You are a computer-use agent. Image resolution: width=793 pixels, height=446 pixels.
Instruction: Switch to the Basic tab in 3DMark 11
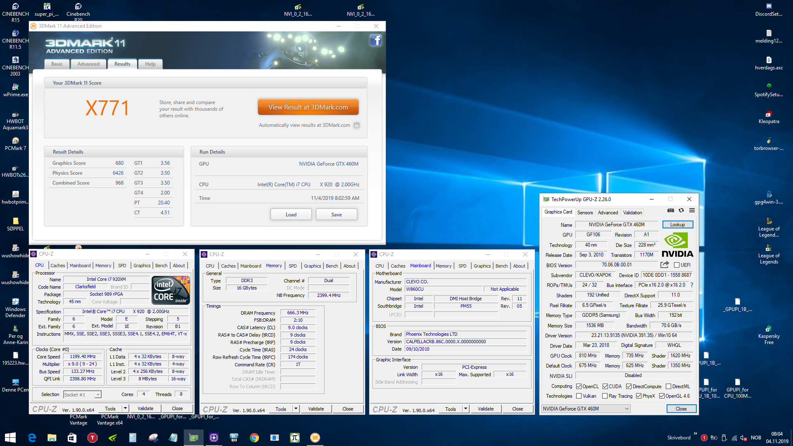57,64
